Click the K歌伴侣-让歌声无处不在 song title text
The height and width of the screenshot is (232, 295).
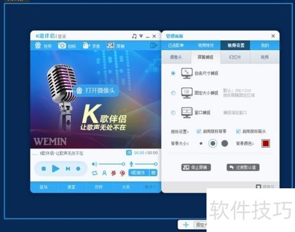pyautogui.click(x=61, y=153)
